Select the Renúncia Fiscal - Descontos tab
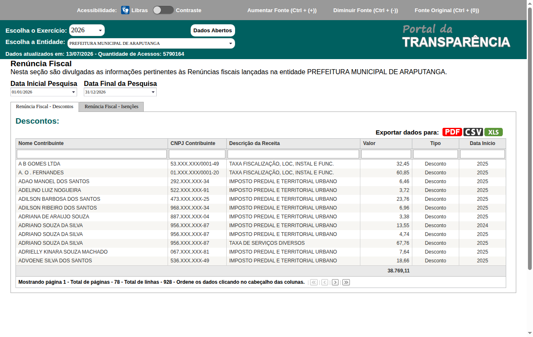Viewport: 533px width, 337px height. (44, 106)
